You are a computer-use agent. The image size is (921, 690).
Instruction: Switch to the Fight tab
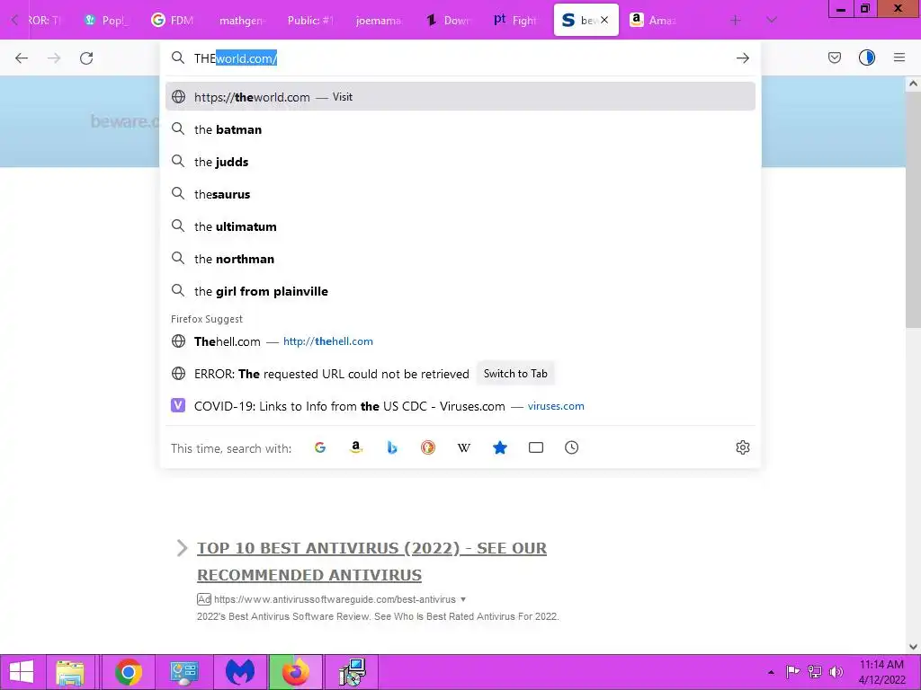click(x=515, y=20)
